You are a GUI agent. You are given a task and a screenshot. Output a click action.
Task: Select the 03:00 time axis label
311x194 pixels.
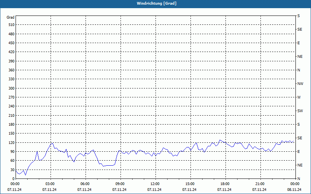click(x=50, y=184)
